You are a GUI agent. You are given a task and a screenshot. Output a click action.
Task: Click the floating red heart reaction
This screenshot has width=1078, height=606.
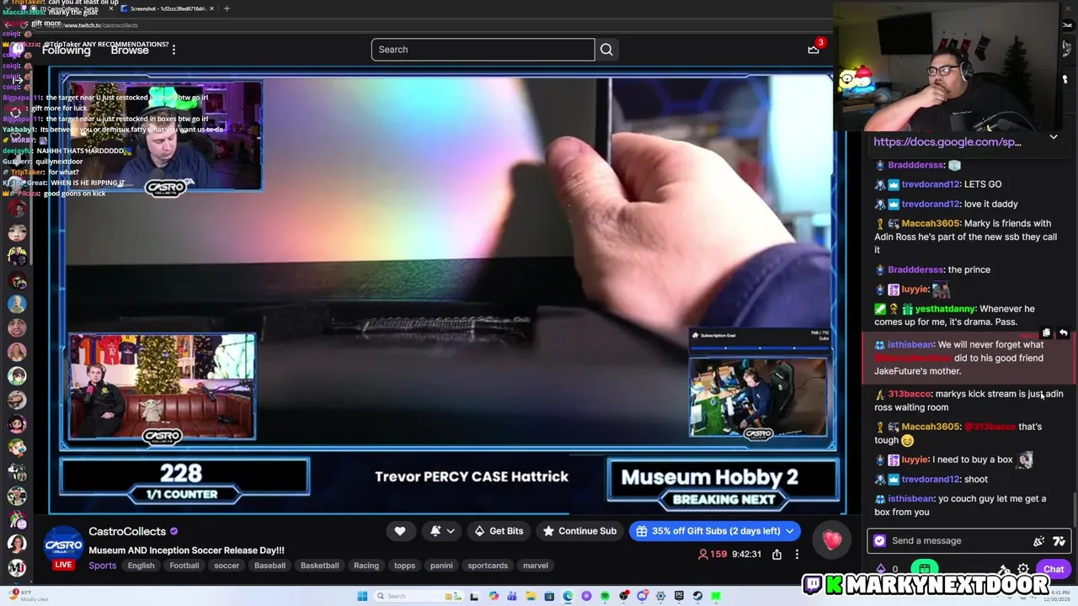pyautogui.click(x=832, y=540)
